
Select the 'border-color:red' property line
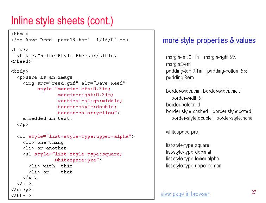[183, 105]
